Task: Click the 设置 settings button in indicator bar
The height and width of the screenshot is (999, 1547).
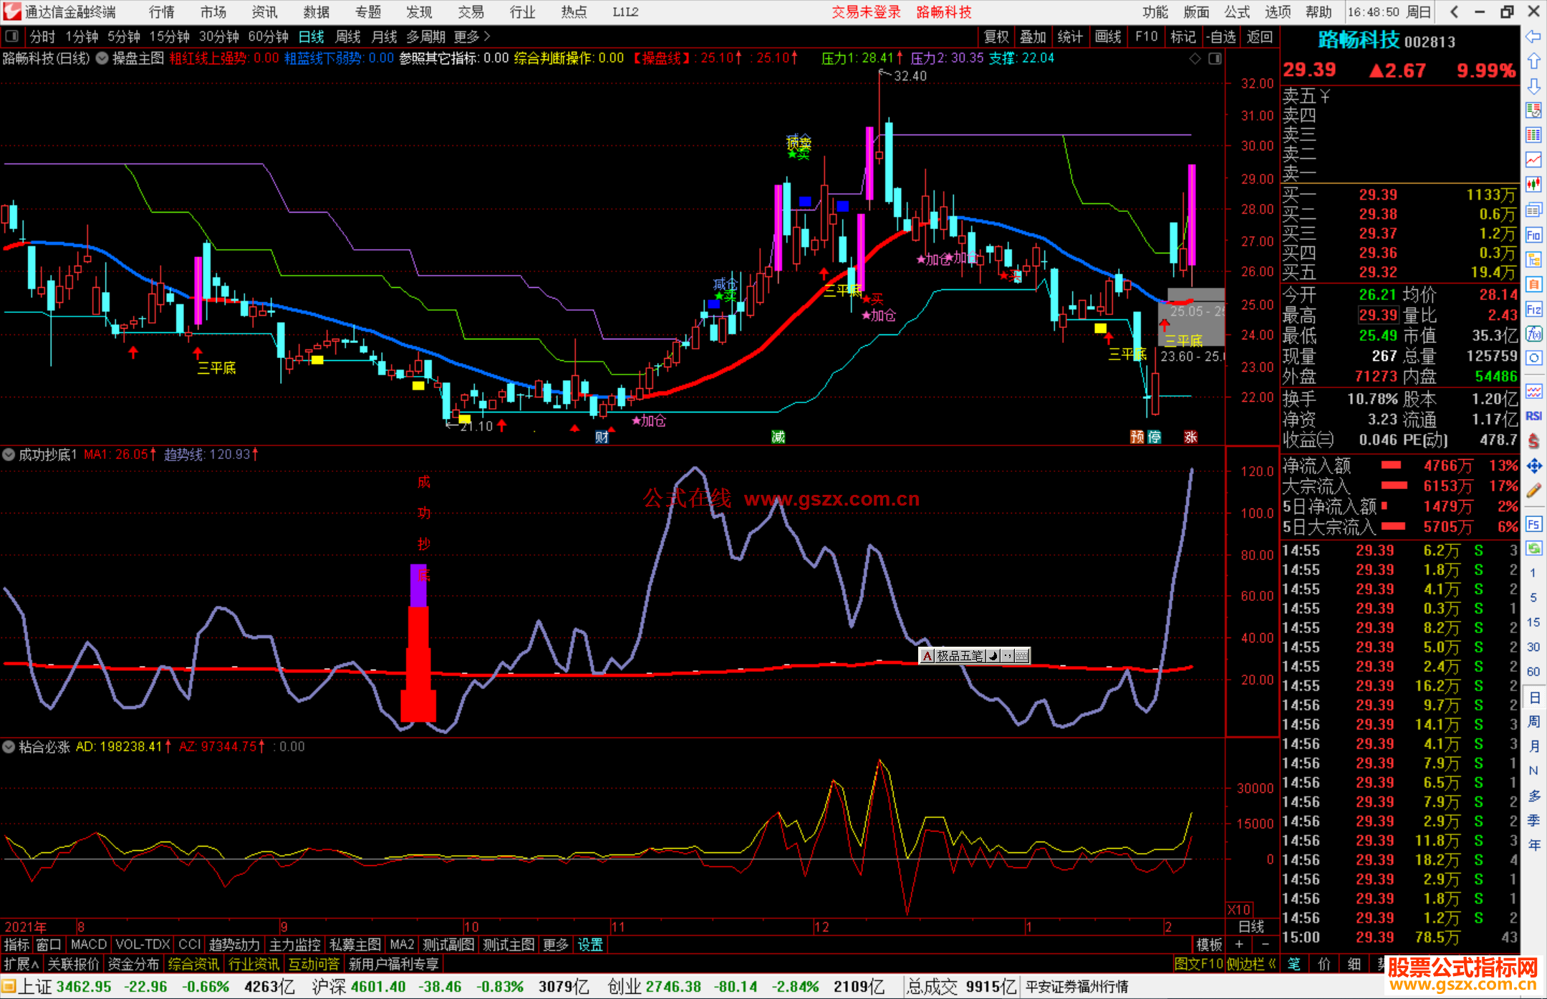Action: click(x=590, y=945)
